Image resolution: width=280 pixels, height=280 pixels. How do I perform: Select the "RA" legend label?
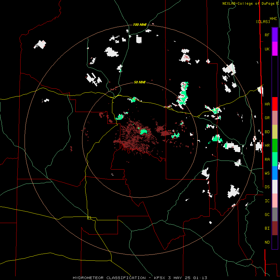point(267,160)
